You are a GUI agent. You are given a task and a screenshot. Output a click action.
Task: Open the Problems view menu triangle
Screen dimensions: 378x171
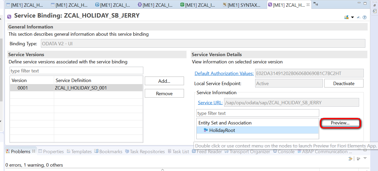365,158
